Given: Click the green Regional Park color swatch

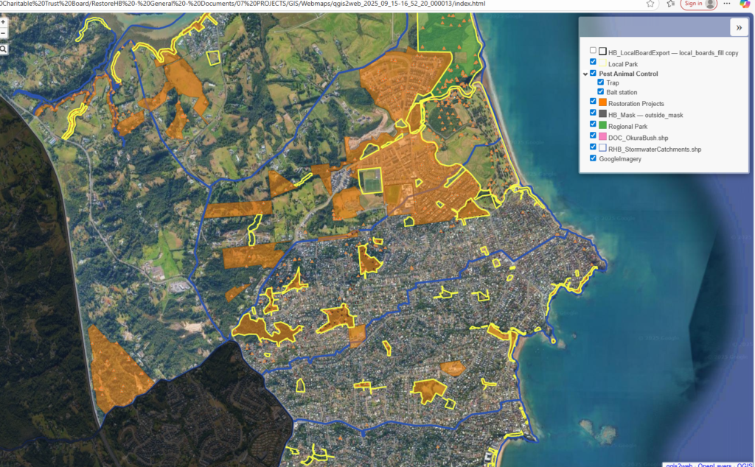Looking at the screenshot, I should [602, 126].
